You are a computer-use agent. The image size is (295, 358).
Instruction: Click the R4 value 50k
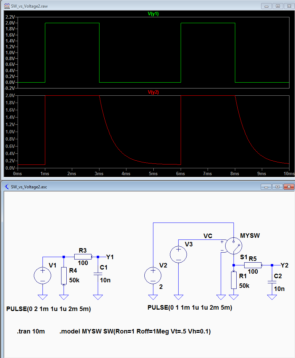74,280
